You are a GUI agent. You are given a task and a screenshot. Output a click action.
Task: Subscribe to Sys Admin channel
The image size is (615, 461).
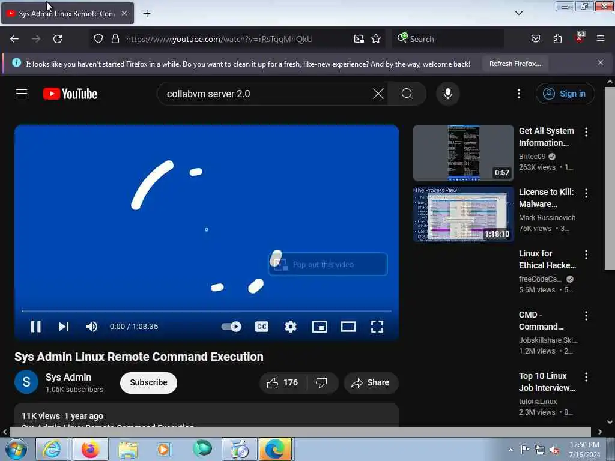tap(148, 382)
